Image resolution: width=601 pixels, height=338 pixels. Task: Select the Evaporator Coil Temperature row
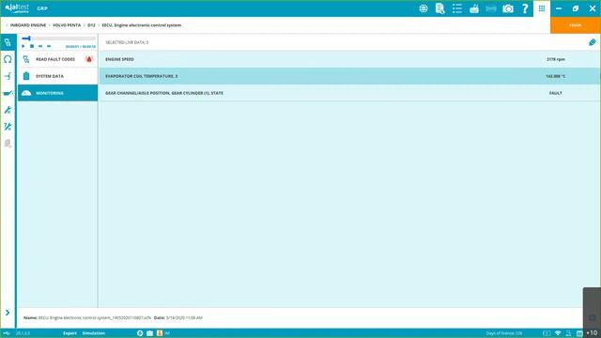pyautogui.click(x=349, y=76)
